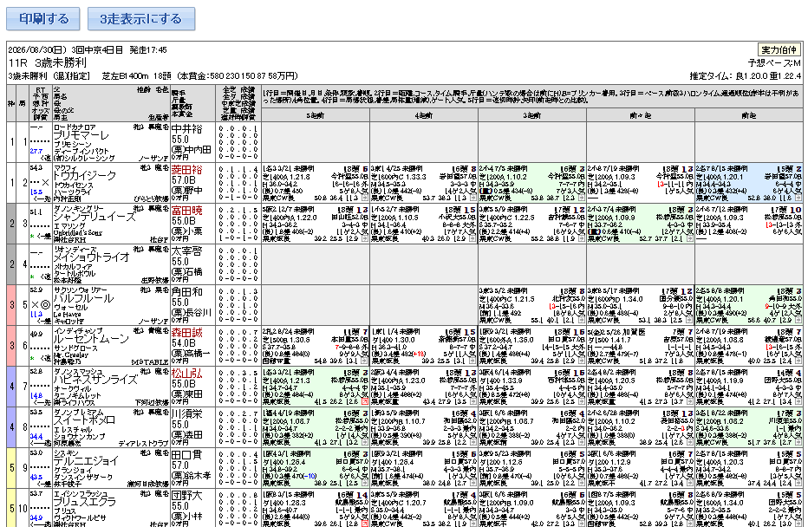This screenshot has width=808, height=527.
Task: Click the 4走前 column header
Action: (424, 115)
